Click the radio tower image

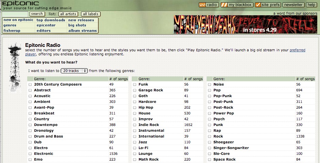15,67
